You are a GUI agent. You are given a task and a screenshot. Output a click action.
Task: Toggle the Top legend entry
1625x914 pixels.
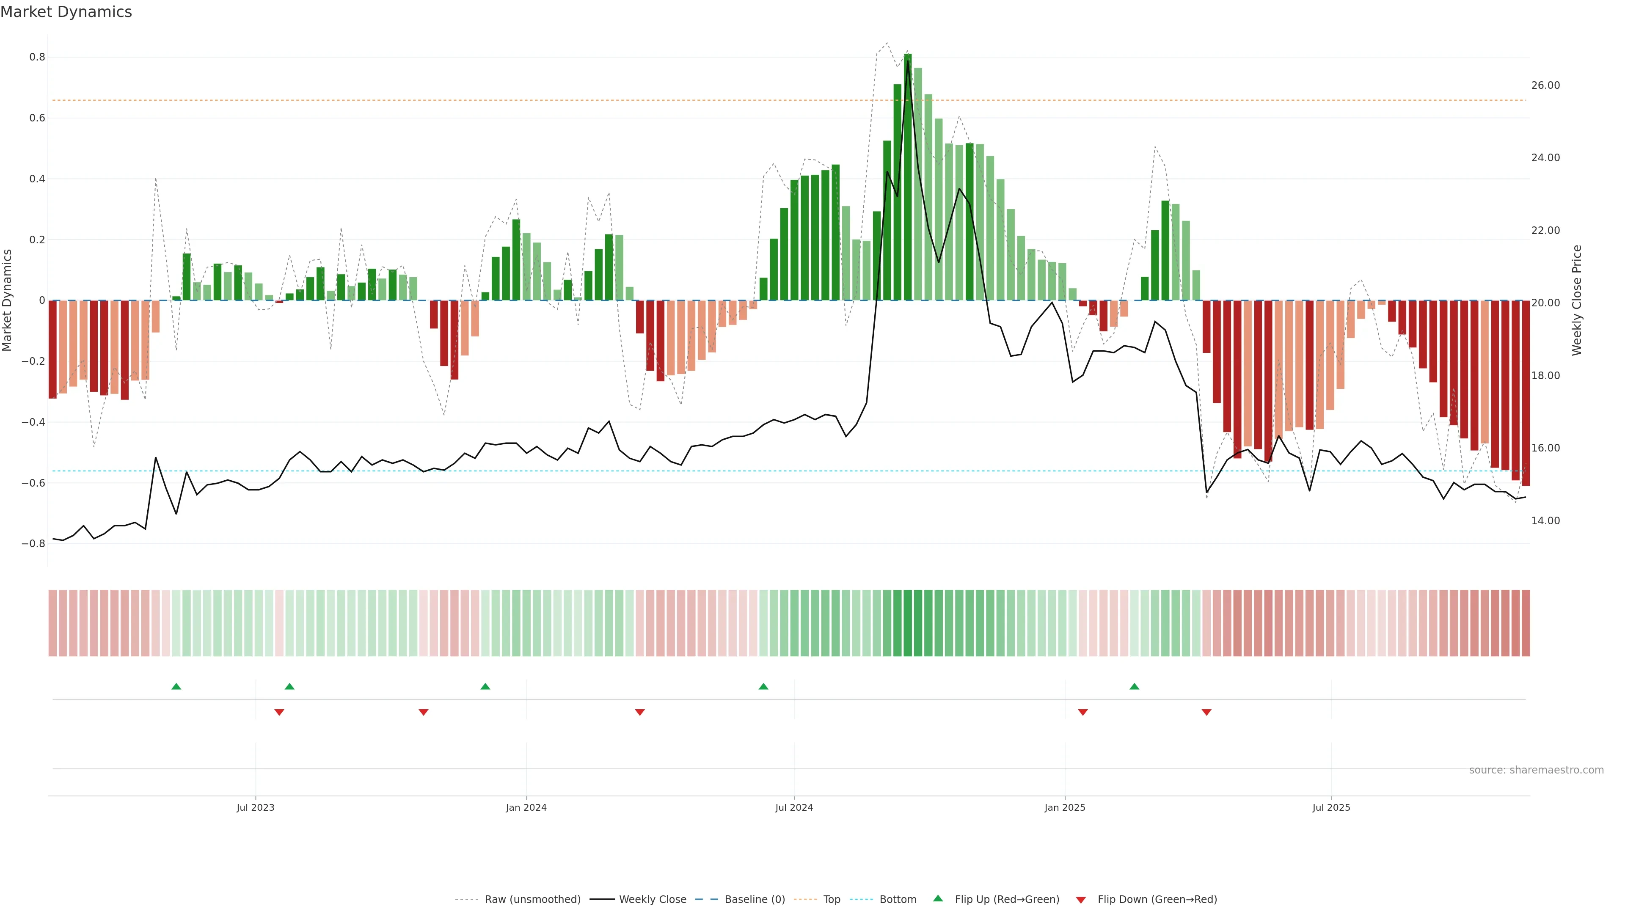(x=832, y=900)
